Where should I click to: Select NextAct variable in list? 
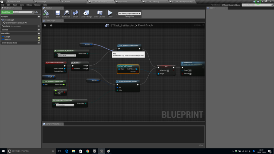tap(8, 40)
